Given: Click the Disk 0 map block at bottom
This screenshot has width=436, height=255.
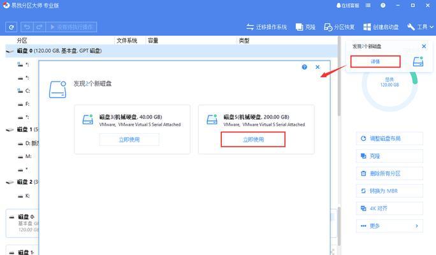Looking at the screenshot, I should point(22,223).
